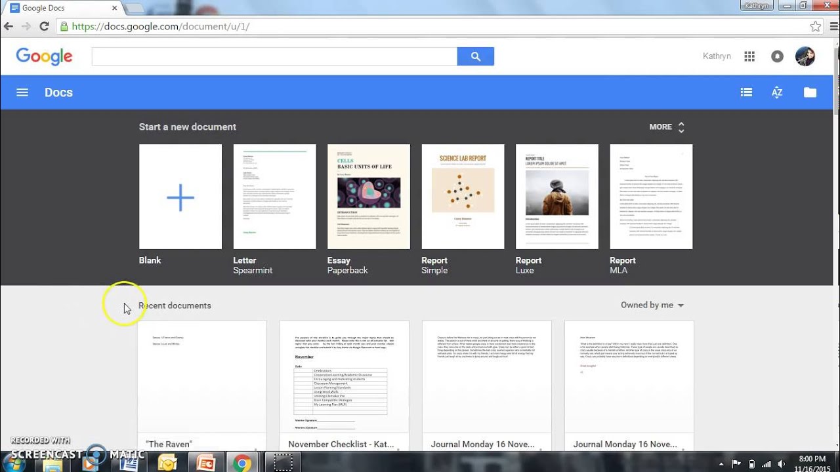
Task: Open PowerPoint from the taskbar
Action: pos(205,463)
